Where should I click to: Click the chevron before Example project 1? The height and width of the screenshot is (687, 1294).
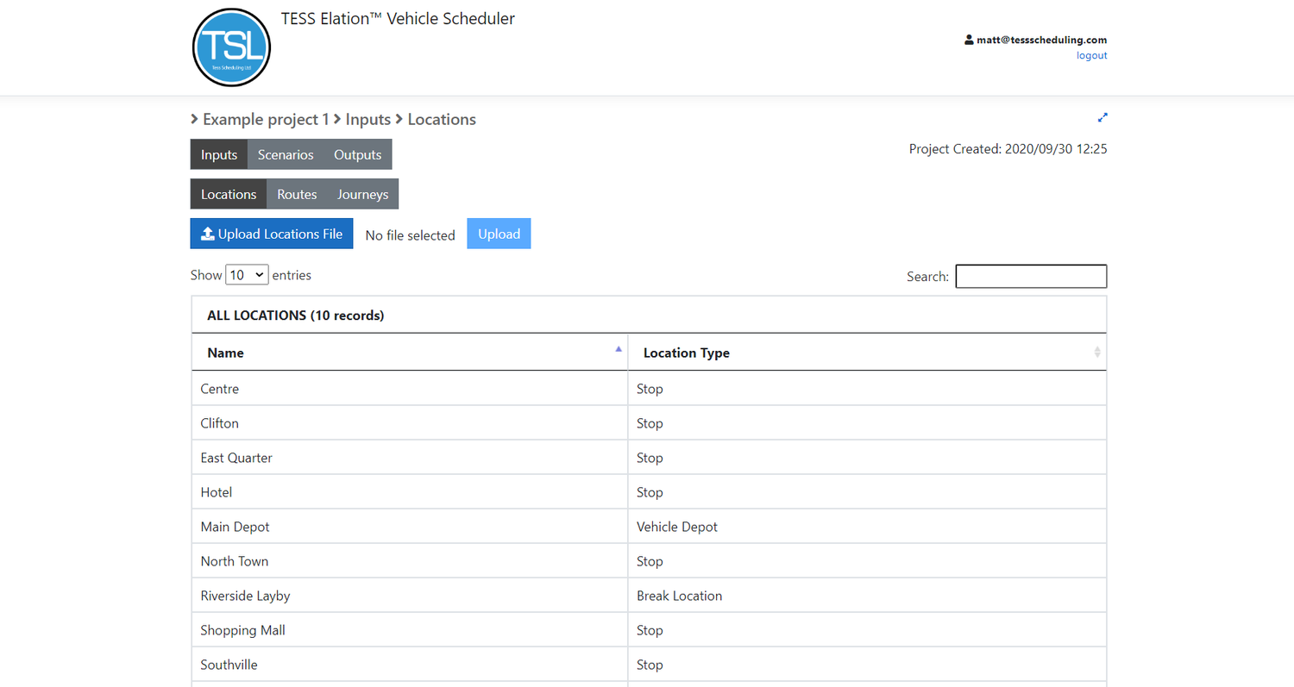click(195, 119)
